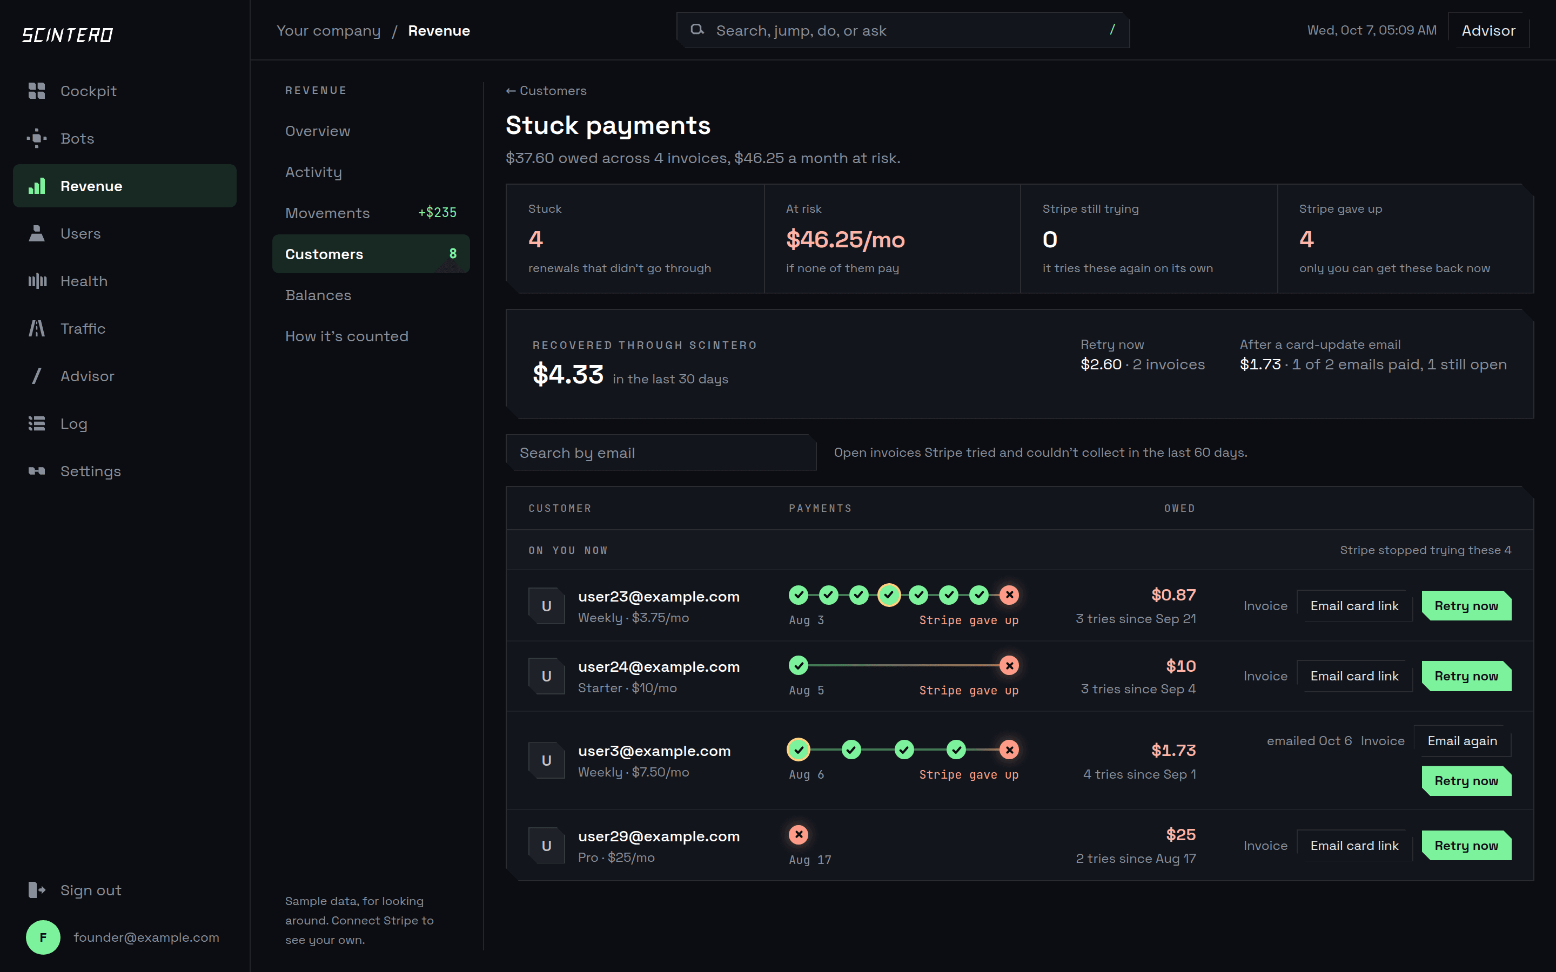Click Your company breadcrumb
This screenshot has height=972, width=1556.
(x=328, y=30)
